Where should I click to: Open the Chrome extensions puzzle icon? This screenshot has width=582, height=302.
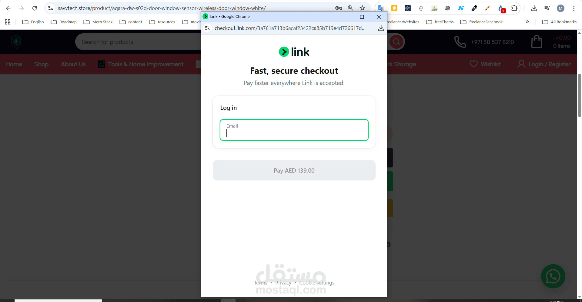(x=514, y=8)
